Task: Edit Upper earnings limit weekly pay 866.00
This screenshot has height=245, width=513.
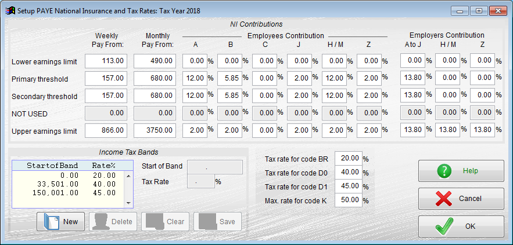Action: pyautogui.click(x=106, y=130)
